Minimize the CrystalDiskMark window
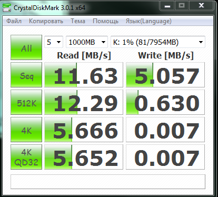Viewport: 218px width, 197px height. click(167, 6)
